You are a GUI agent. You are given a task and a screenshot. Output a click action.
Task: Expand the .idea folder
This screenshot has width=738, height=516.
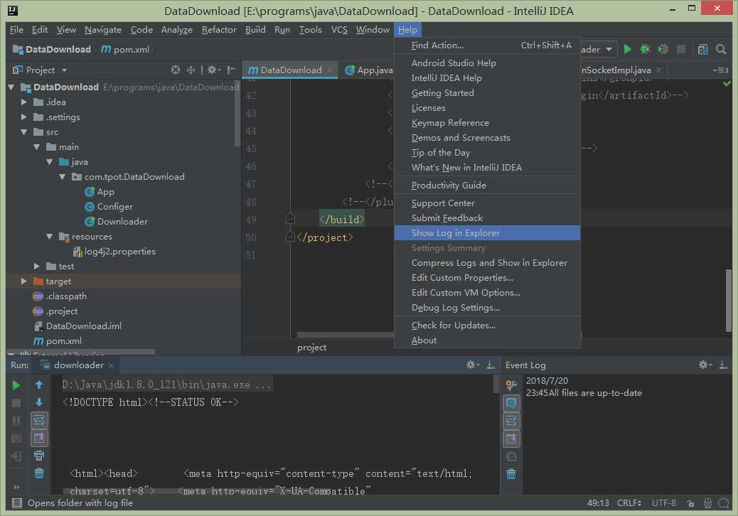pos(24,102)
